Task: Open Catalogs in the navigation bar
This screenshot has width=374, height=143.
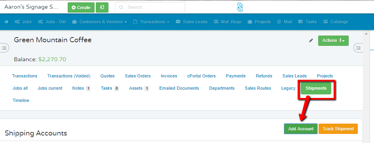Action: tap(336, 22)
